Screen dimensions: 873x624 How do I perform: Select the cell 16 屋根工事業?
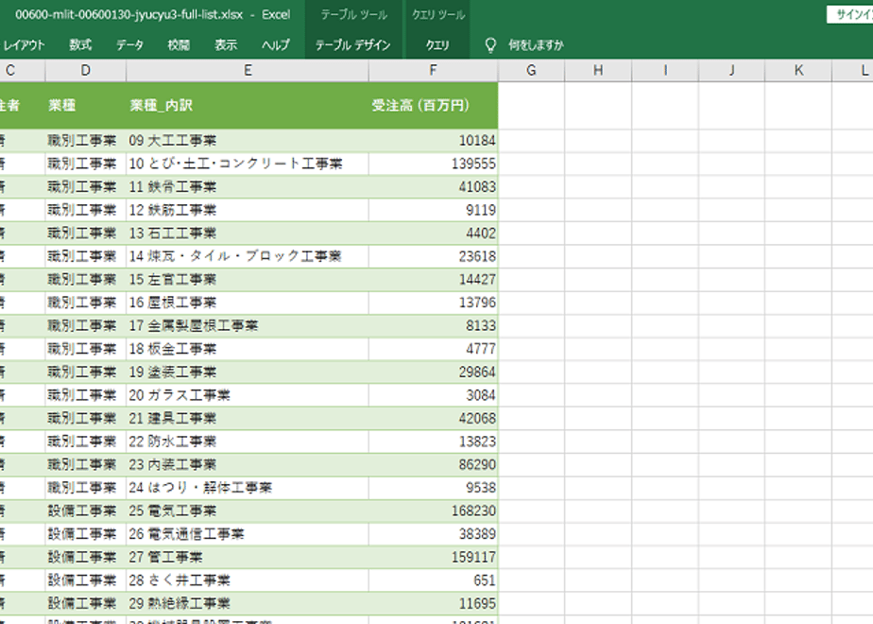[x=248, y=303]
